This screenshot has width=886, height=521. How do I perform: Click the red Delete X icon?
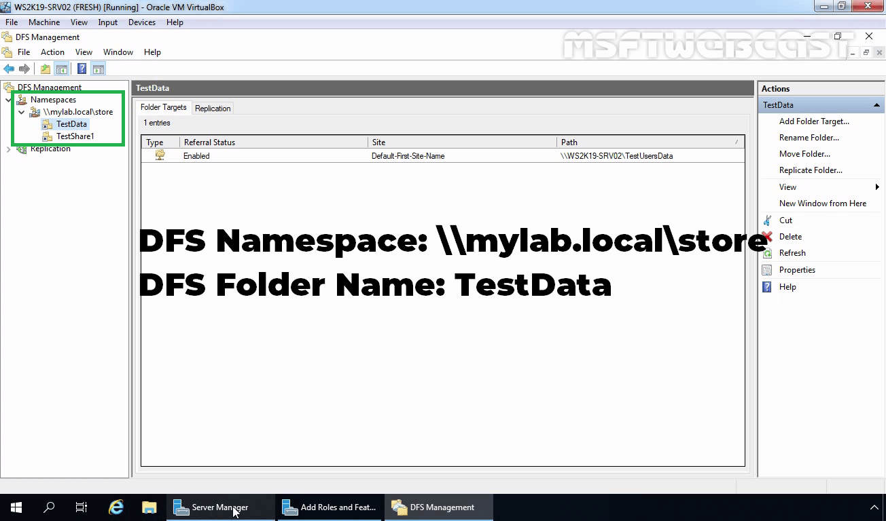click(767, 237)
